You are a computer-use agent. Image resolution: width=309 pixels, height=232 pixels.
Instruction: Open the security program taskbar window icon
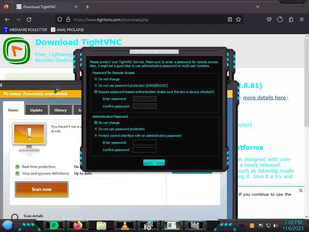coord(172,225)
